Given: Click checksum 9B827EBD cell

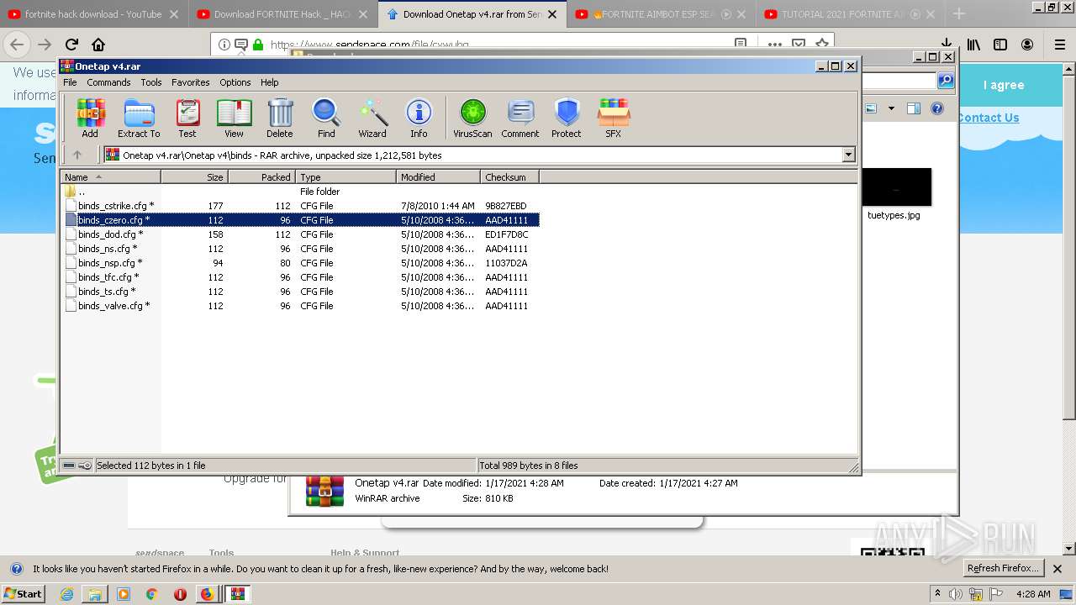Looking at the screenshot, I should (x=506, y=206).
